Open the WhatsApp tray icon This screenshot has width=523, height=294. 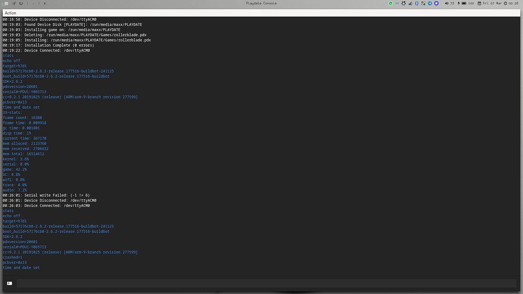coord(391,4)
